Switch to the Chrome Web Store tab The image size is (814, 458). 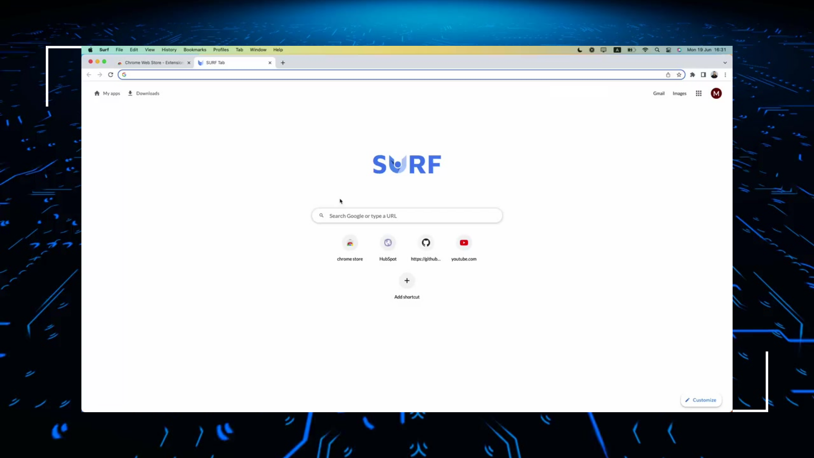pos(153,62)
